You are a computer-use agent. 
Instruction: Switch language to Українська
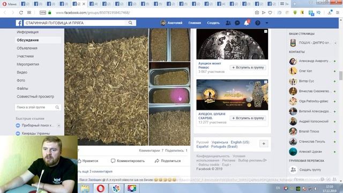(219, 142)
